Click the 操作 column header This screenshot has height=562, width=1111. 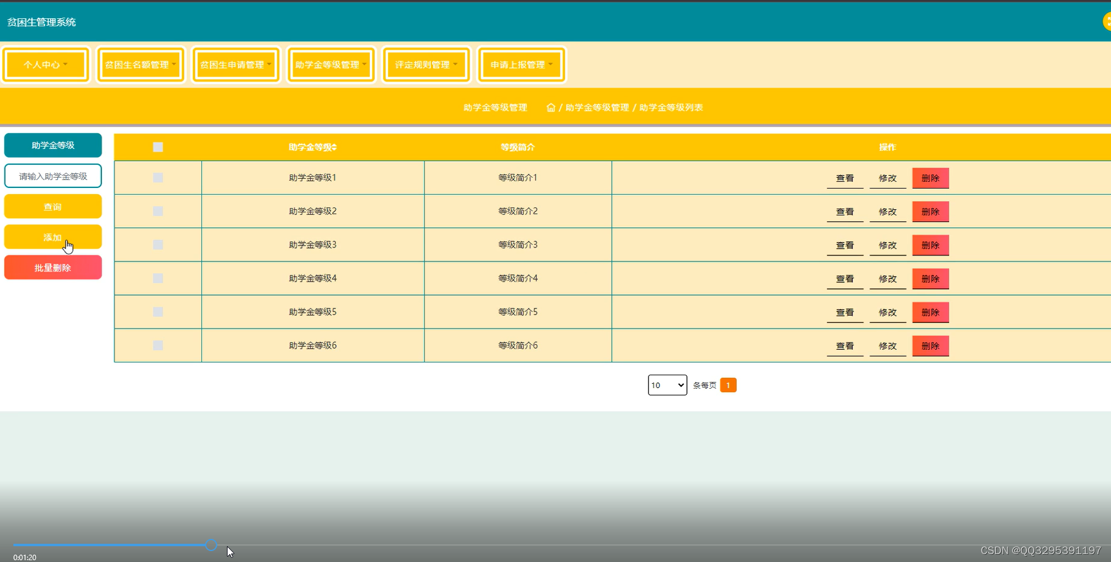click(x=888, y=147)
